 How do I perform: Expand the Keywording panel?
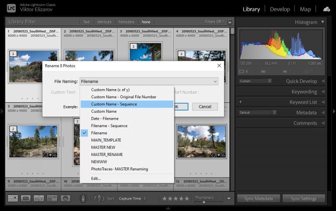[x=323, y=92]
